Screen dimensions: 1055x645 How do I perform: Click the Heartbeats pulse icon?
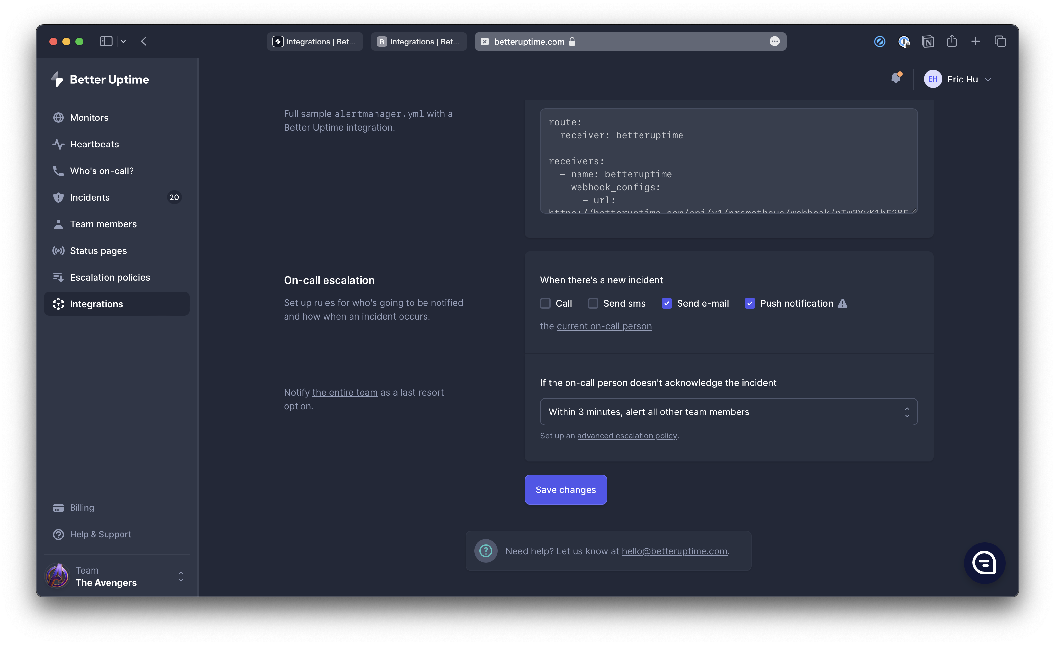[x=58, y=144]
